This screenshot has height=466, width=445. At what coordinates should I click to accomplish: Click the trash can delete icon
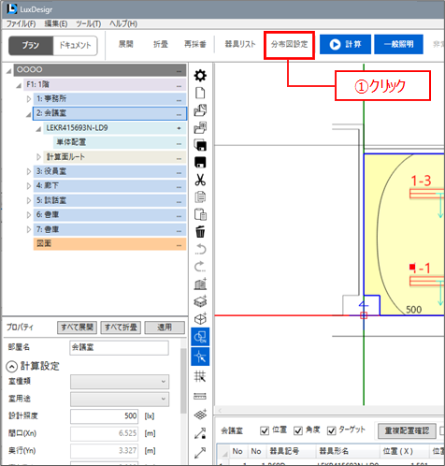tap(200, 232)
